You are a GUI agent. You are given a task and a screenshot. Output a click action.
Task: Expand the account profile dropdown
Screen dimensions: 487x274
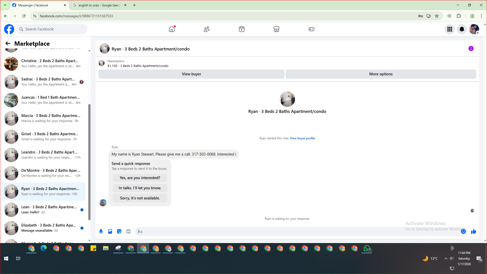click(x=477, y=33)
